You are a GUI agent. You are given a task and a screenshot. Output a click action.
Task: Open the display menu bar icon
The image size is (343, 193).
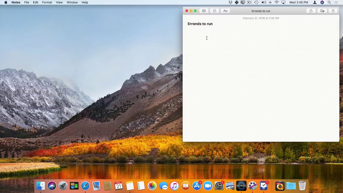[243, 2]
